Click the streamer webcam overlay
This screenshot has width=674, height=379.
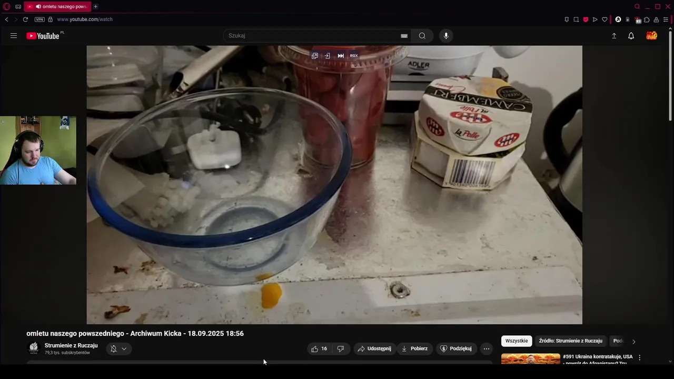pos(38,151)
